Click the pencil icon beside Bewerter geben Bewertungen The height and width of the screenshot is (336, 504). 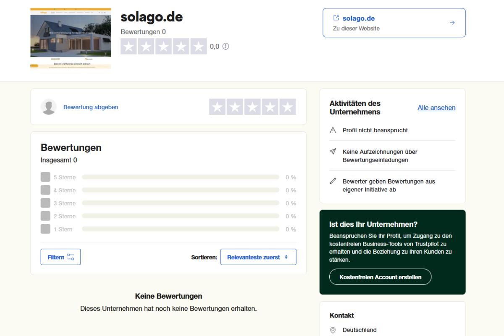click(332, 181)
